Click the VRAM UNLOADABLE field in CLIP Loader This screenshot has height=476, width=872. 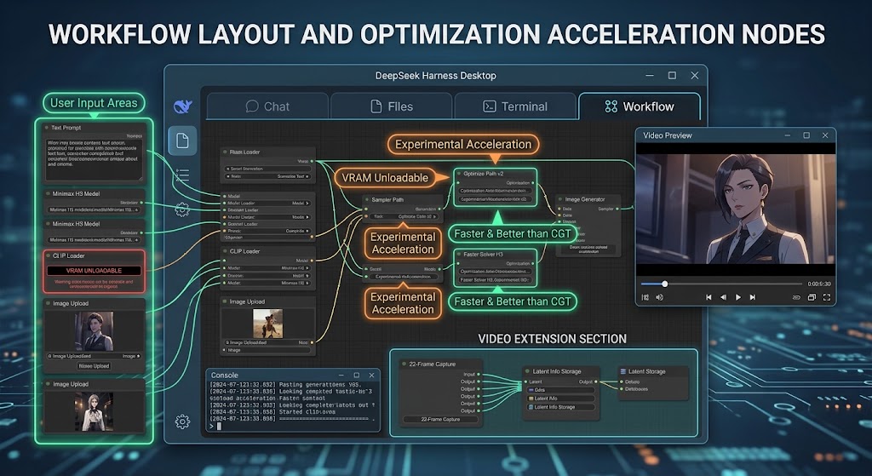tap(94, 270)
